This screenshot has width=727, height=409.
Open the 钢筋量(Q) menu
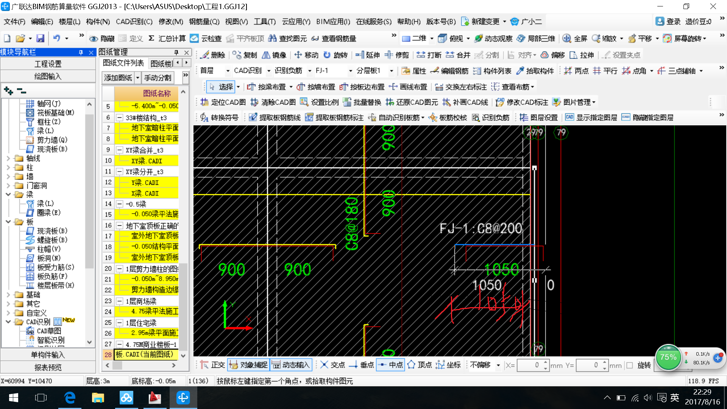204,22
